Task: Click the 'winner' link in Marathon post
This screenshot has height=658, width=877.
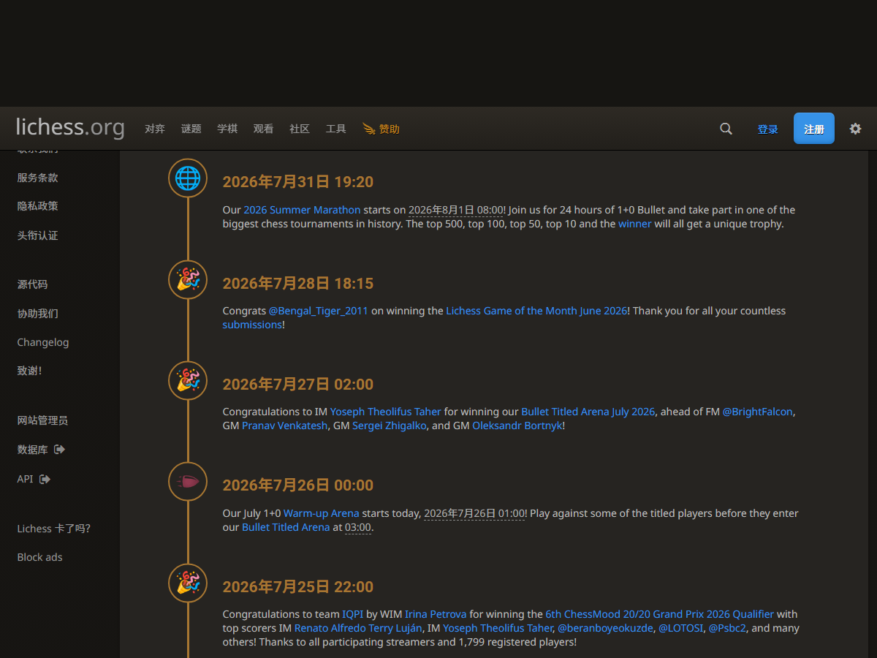Action: pos(634,224)
